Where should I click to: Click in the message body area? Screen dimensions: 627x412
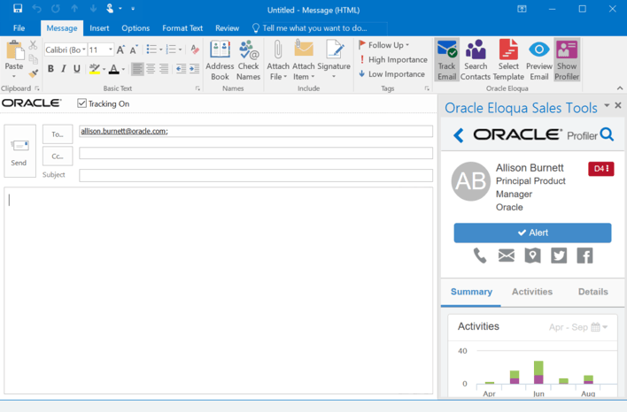pos(219,290)
